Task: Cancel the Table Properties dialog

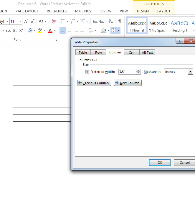Action: tap(184, 163)
